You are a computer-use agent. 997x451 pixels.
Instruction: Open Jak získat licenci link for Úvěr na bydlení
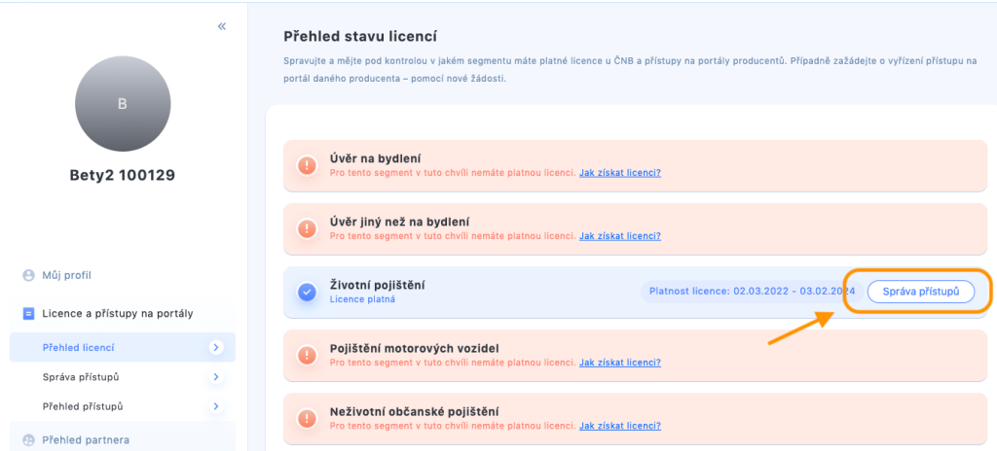[x=620, y=173]
